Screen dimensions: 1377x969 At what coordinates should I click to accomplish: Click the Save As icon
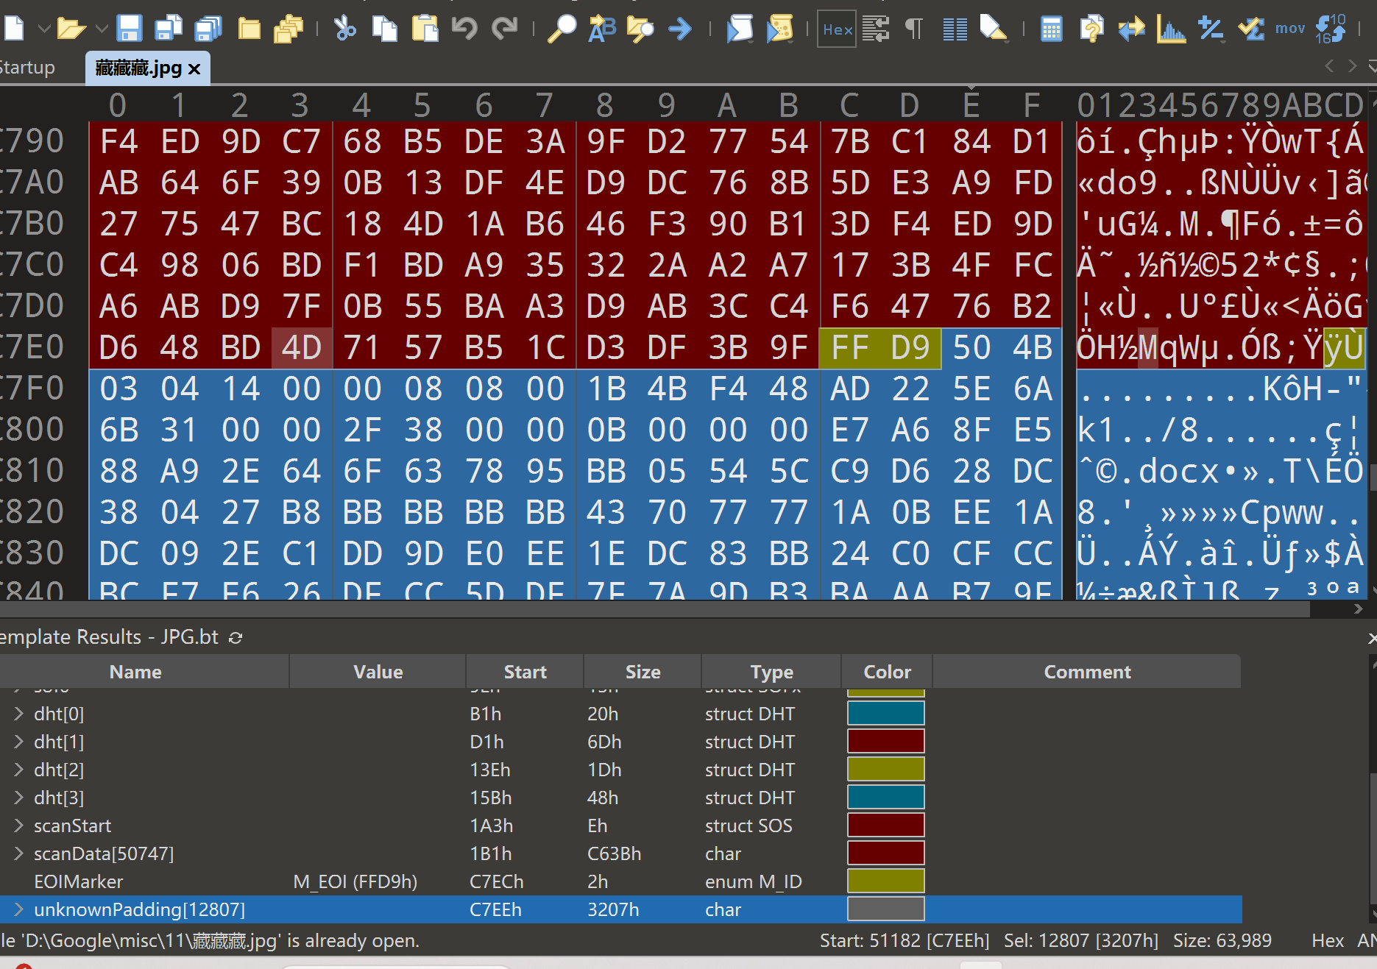coord(169,29)
